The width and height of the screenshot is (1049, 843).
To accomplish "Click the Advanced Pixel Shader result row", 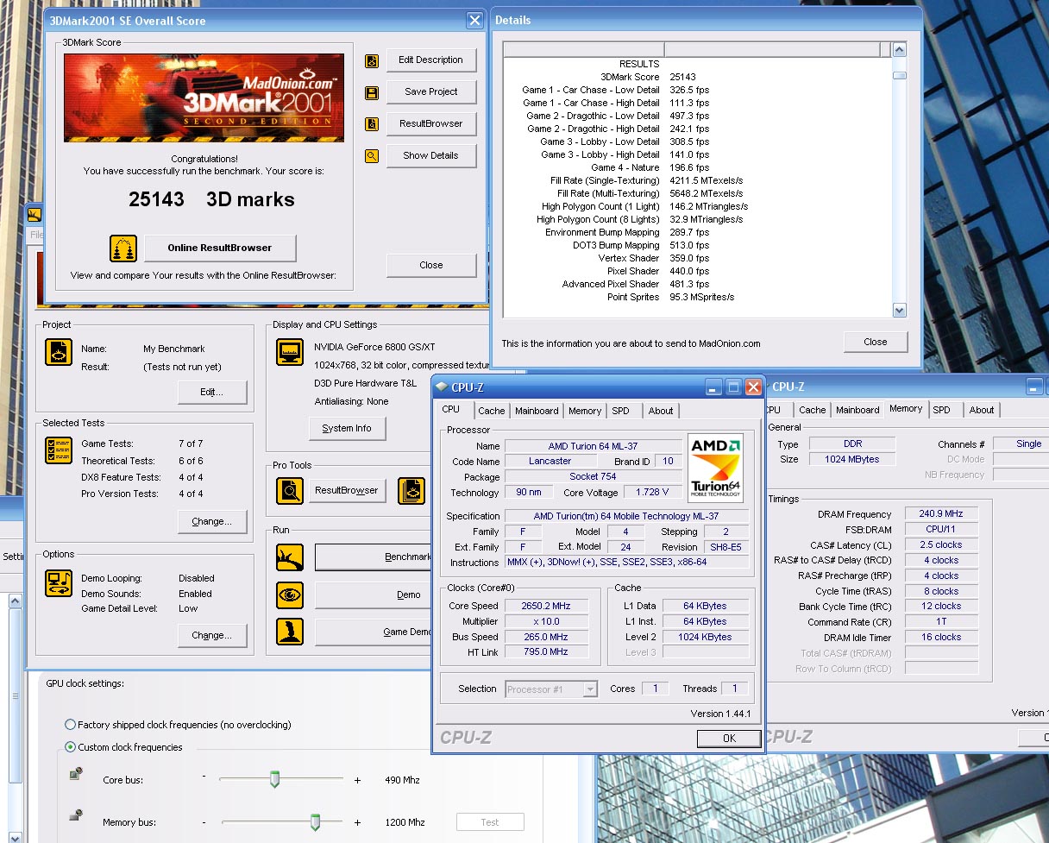I will (x=697, y=284).
